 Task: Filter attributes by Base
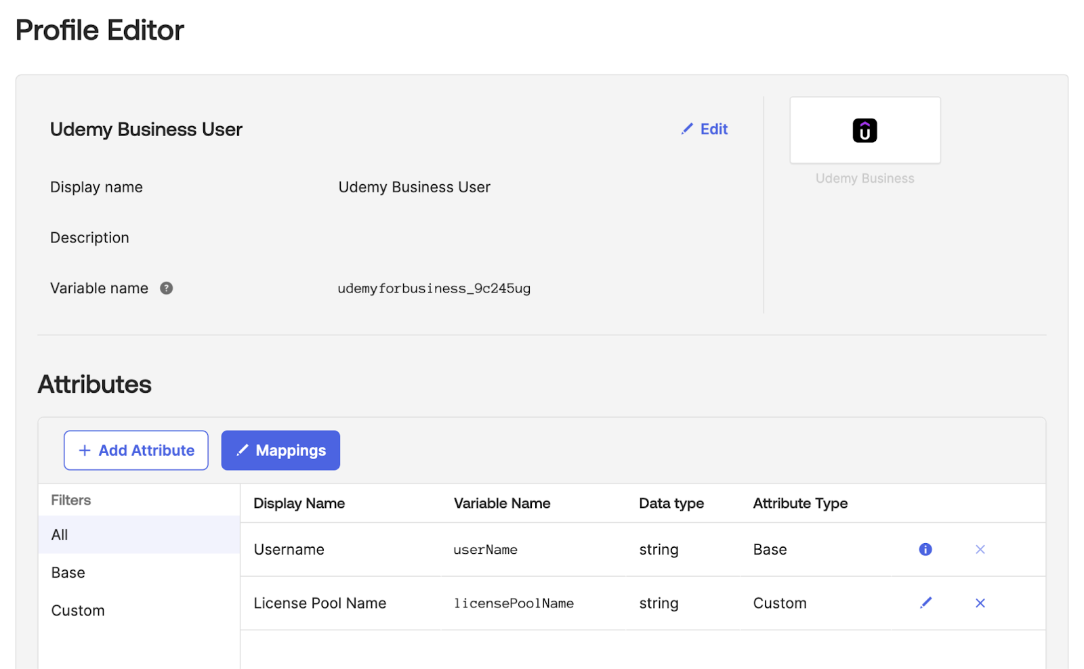coord(68,573)
